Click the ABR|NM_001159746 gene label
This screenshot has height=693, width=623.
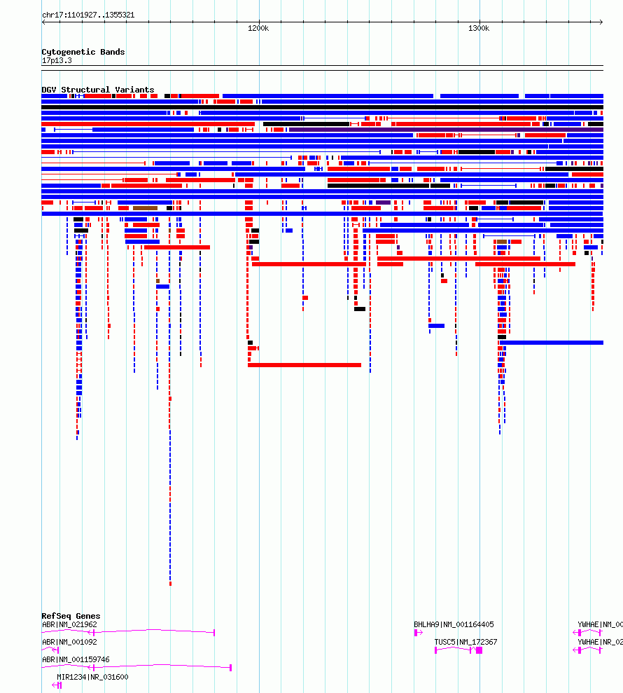pos(76,659)
